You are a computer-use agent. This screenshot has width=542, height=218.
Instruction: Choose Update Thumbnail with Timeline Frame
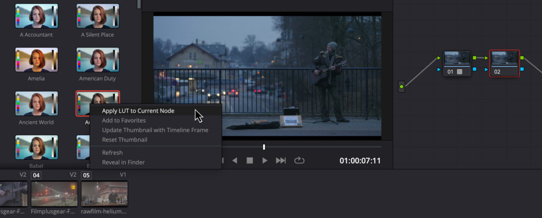coord(155,130)
